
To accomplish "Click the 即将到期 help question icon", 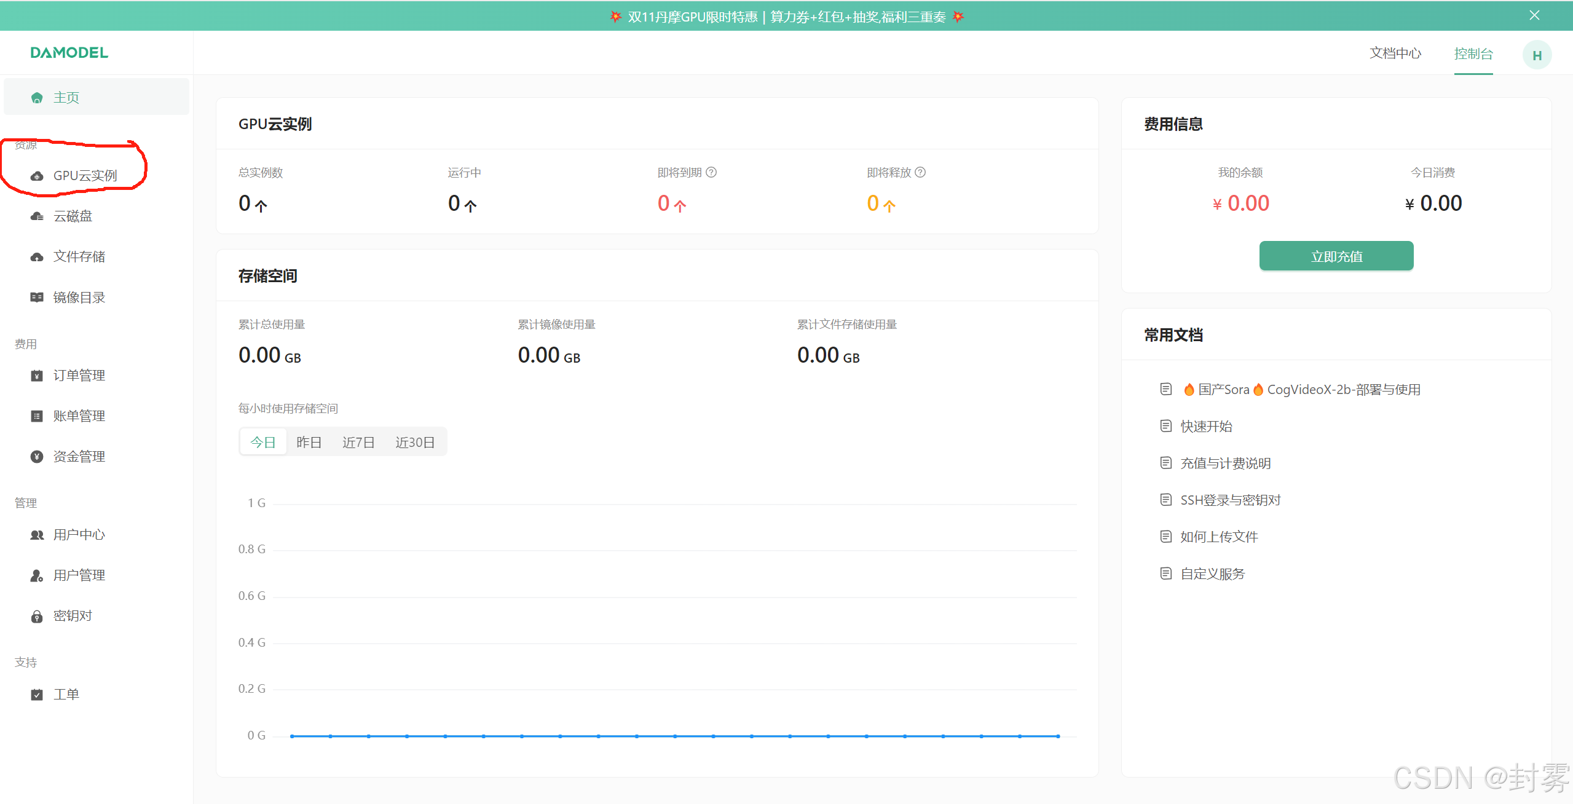I will tap(711, 173).
